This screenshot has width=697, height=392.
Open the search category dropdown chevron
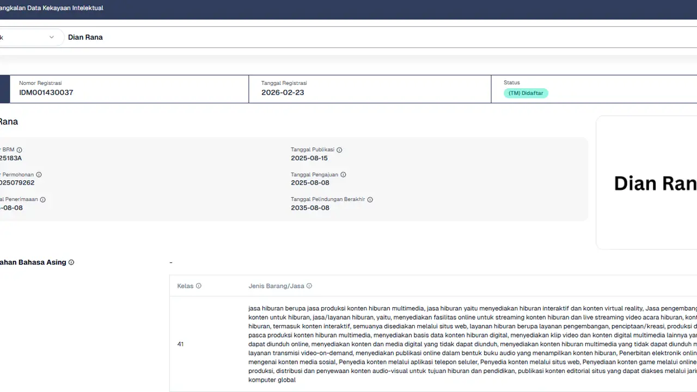point(52,38)
